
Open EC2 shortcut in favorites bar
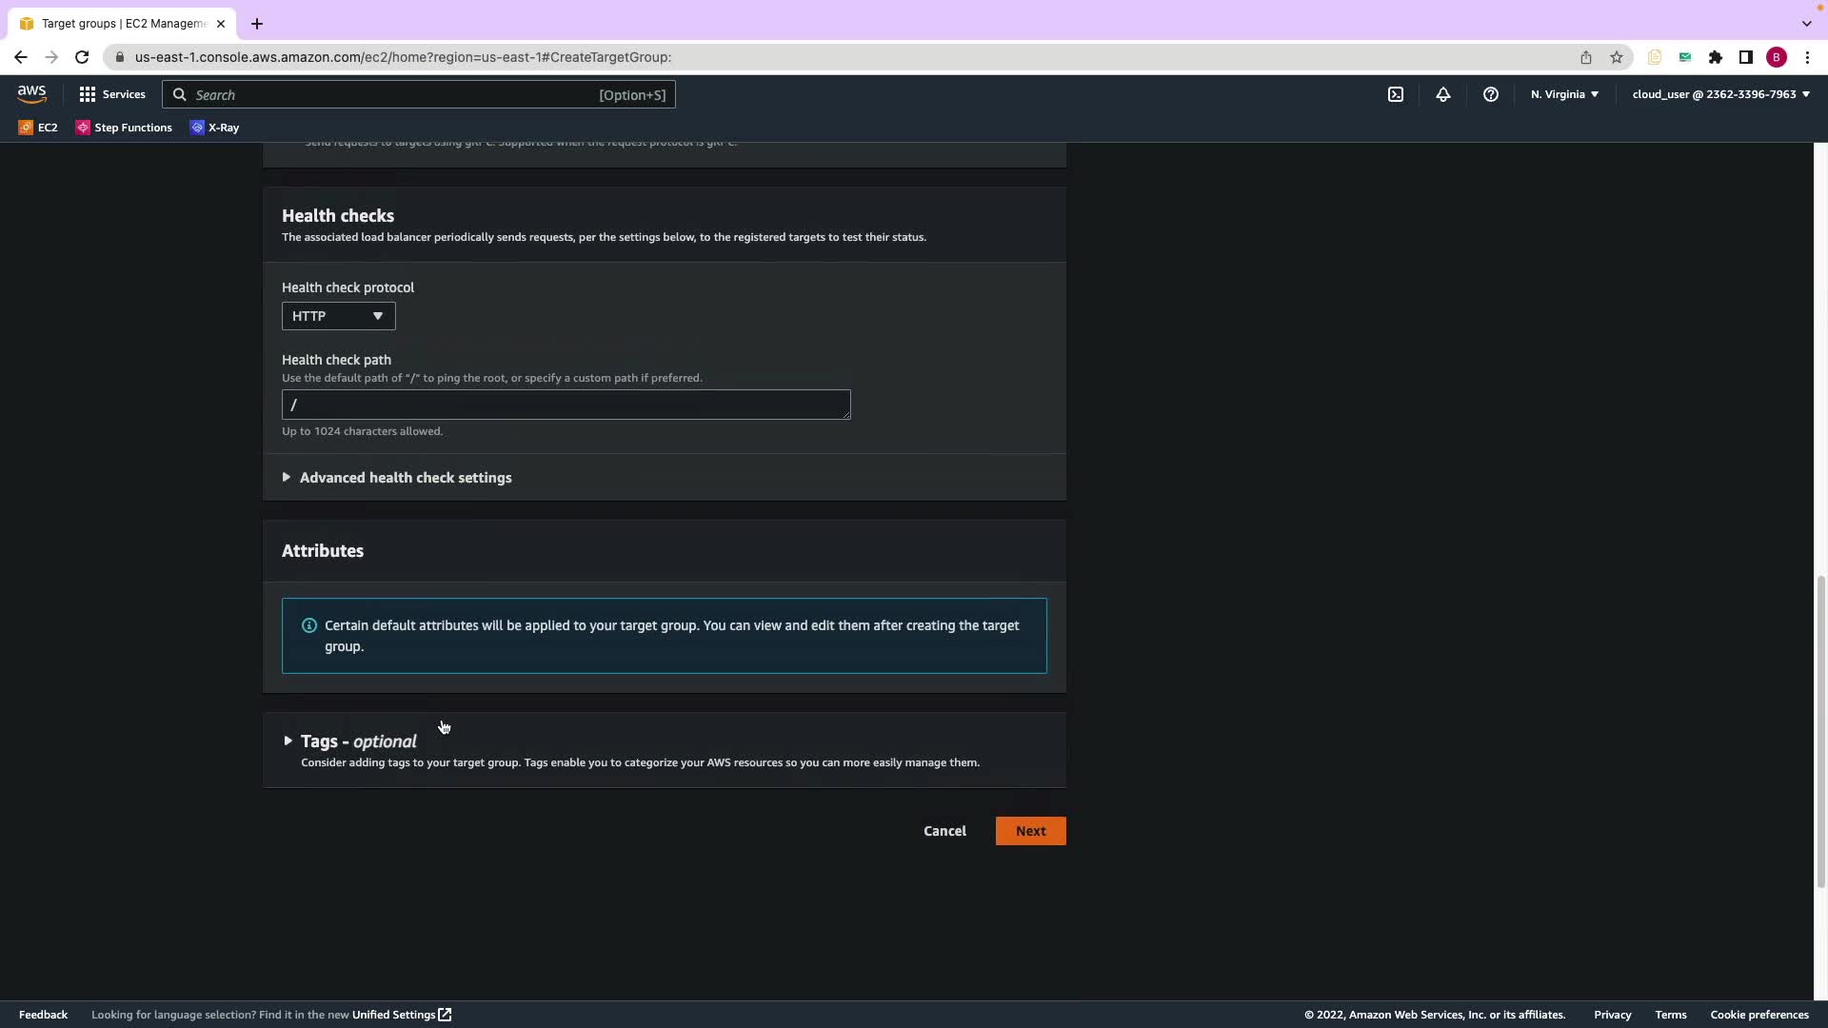coord(38,128)
